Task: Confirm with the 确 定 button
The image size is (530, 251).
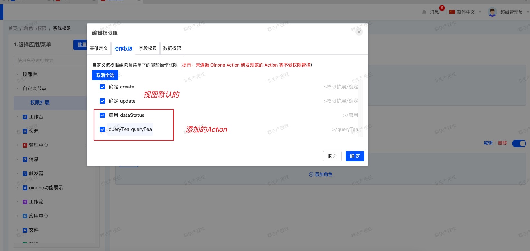Action: click(x=355, y=156)
